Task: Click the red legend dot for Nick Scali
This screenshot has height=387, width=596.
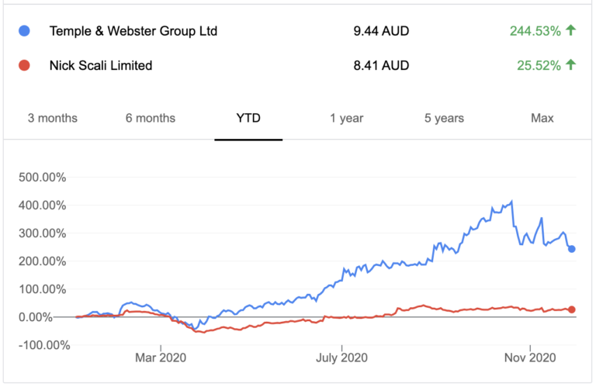Action: coord(23,66)
